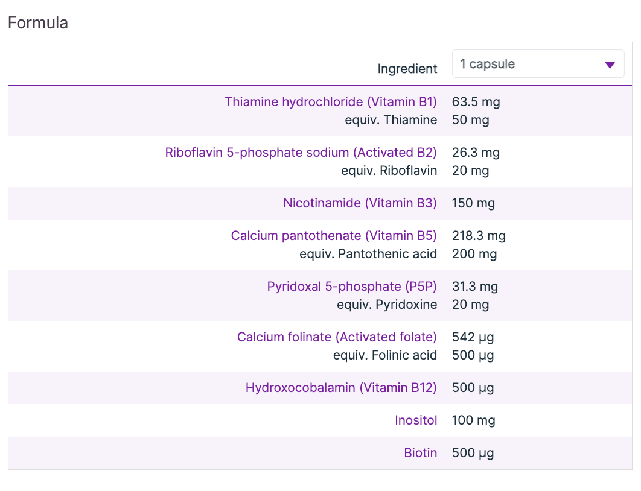This screenshot has width=641, height=491.
Task: Open Thiamine hydrochloride (Vitamin B1) link
Action: pos(330,102)
